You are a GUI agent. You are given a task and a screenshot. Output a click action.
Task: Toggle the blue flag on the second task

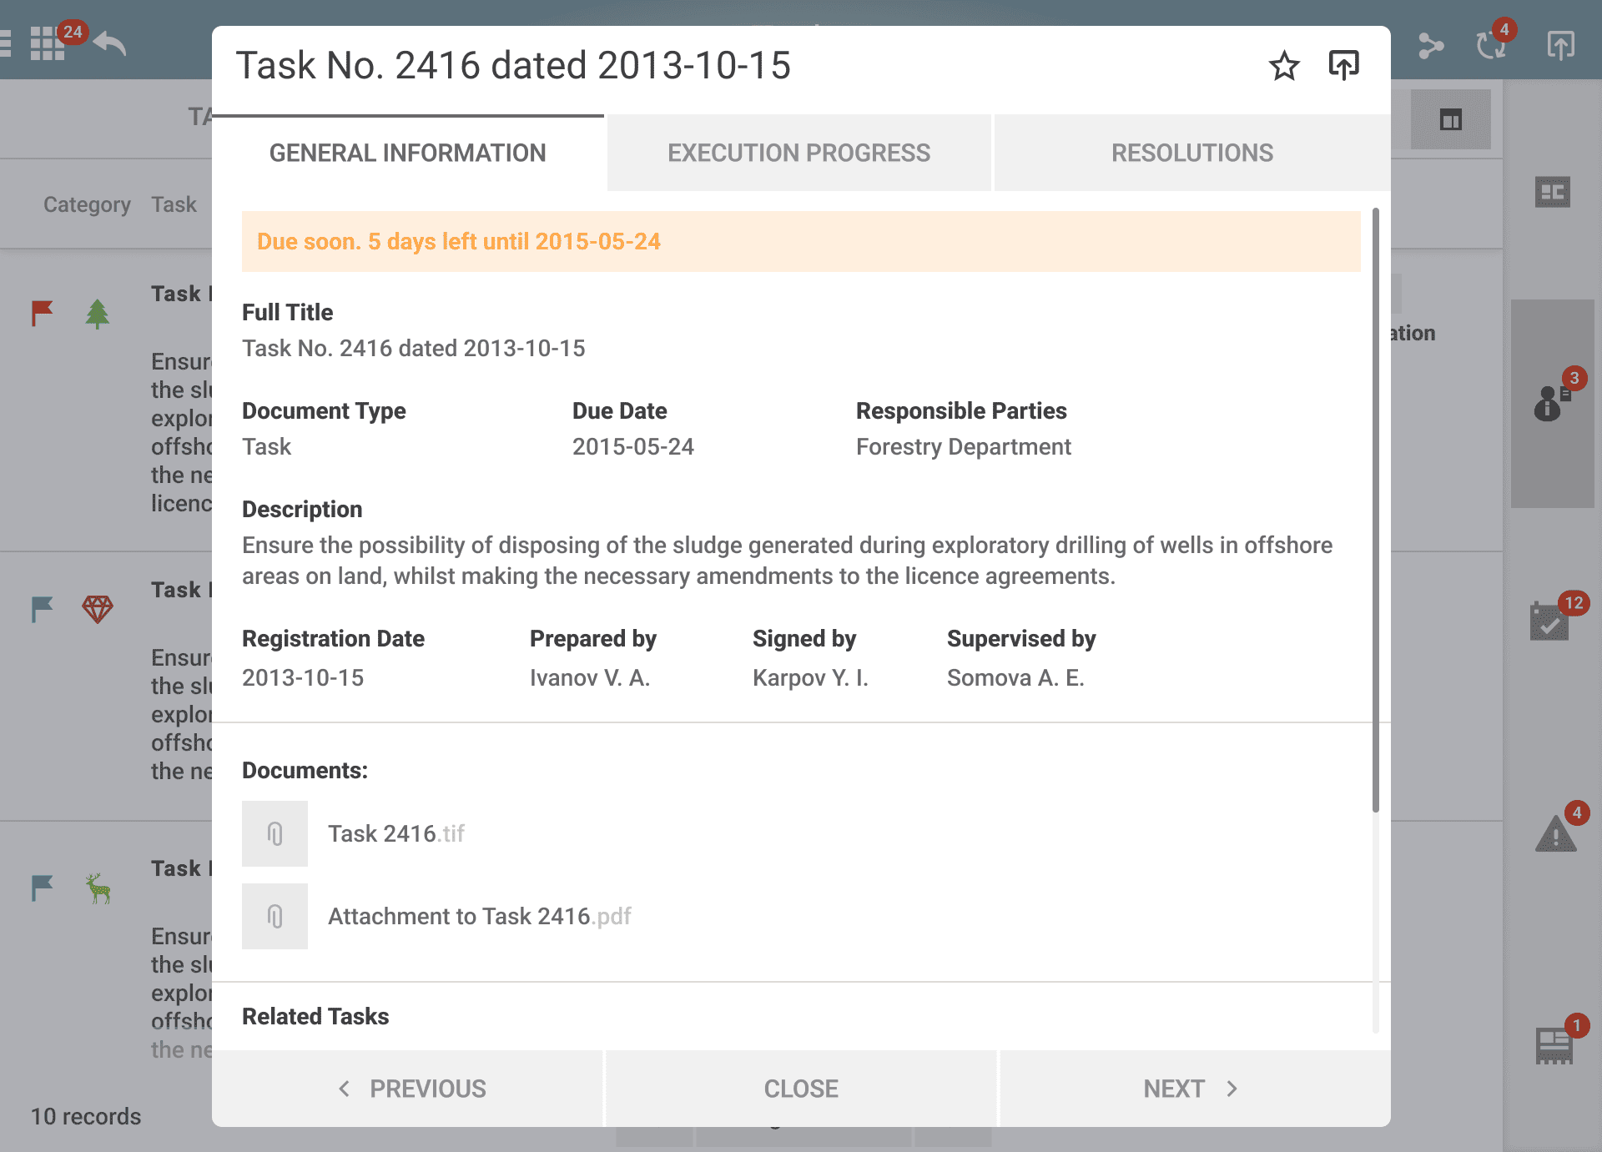[42, 609]
